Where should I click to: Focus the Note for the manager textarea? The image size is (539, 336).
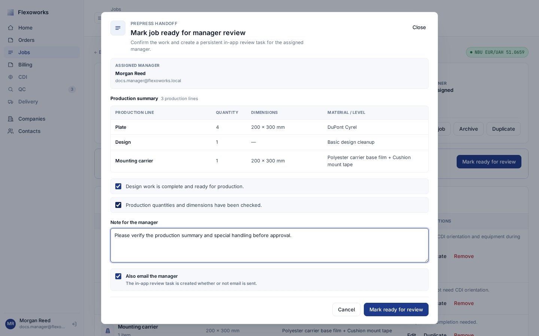pos(269,245)
